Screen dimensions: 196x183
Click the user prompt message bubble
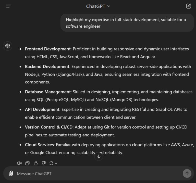[127, 23]
